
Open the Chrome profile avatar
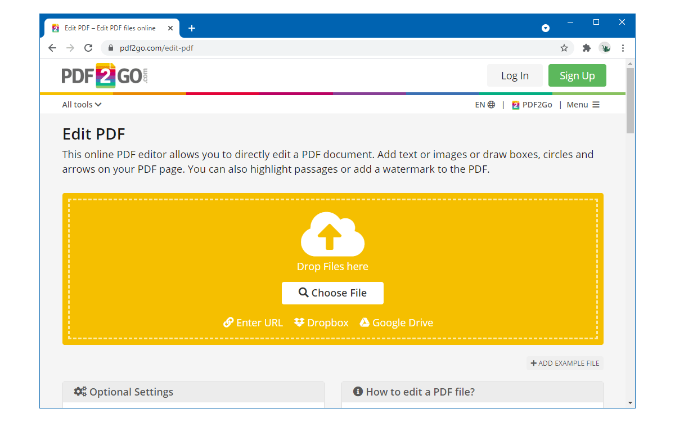point(605,48)
